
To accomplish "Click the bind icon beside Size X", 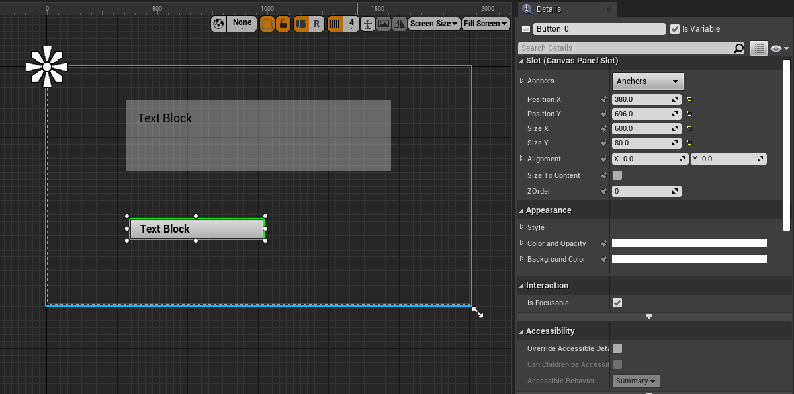I will click(603, 128).
